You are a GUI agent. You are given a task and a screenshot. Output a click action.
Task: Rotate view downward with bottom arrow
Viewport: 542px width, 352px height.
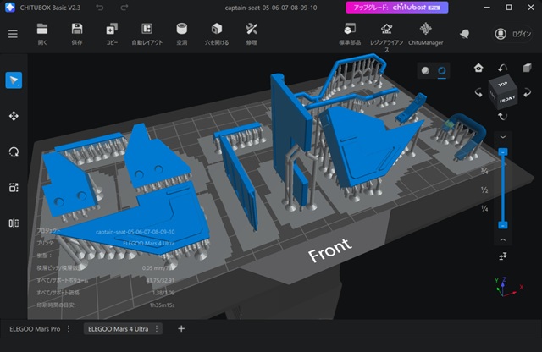click(x=502, y=117)
